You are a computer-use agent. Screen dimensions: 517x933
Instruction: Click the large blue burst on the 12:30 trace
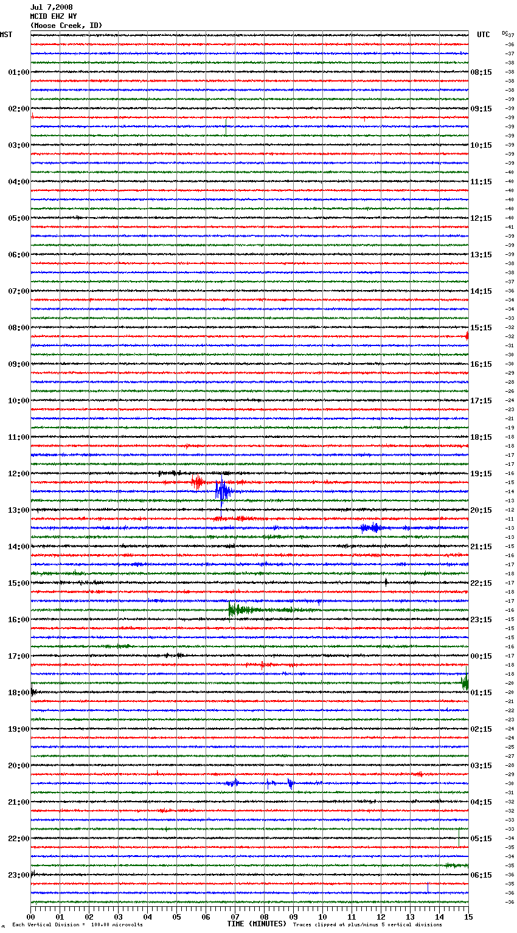pyautogui.click(x=223, y=490)
